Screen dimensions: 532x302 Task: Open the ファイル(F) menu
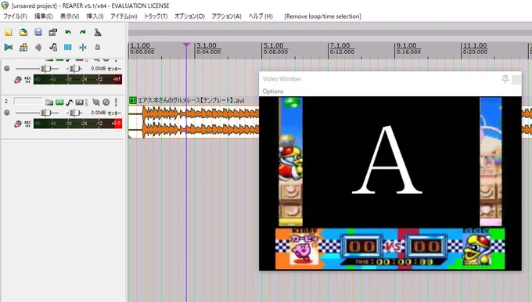click(15, 16)
